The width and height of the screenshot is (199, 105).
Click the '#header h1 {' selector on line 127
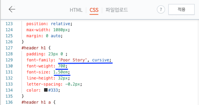36,48
